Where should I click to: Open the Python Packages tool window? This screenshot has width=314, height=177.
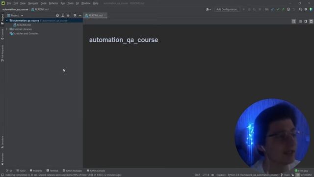tap(72, 171)
